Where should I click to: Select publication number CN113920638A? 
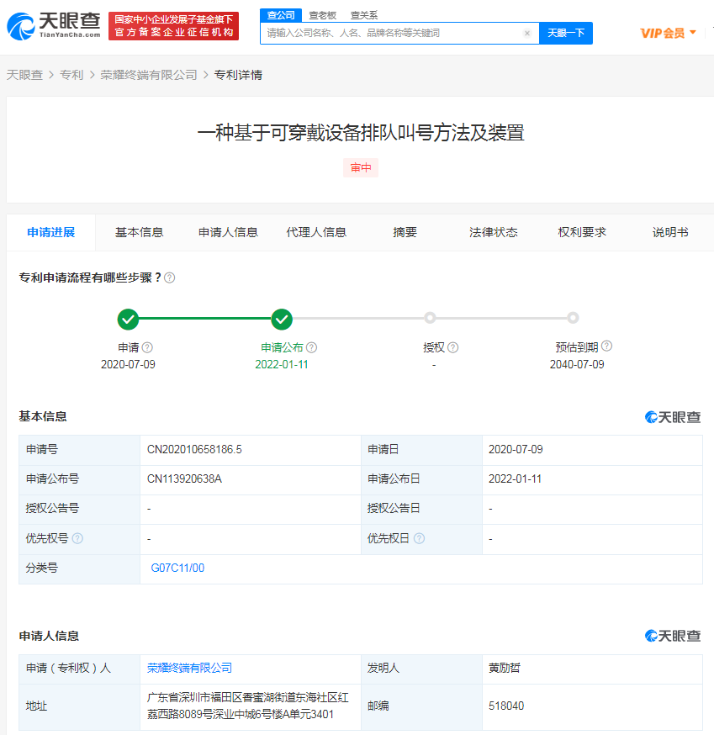point(184,479)
